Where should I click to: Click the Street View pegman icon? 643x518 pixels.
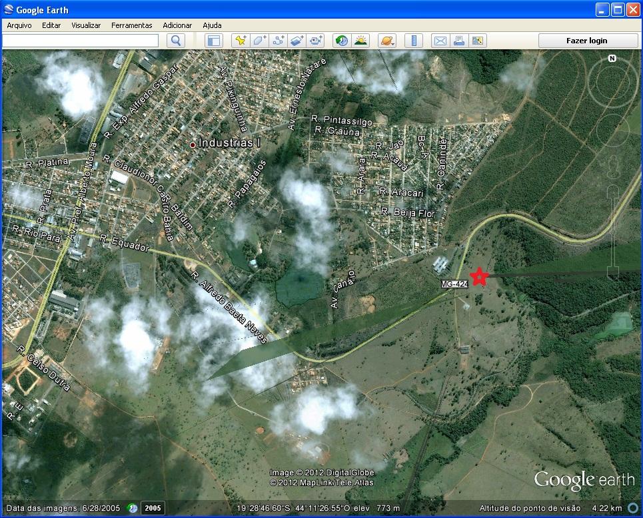612,167
